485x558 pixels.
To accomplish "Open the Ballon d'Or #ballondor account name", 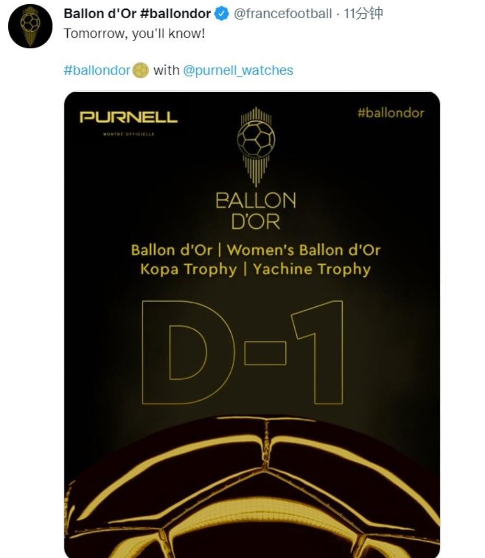I will (137, 14).
